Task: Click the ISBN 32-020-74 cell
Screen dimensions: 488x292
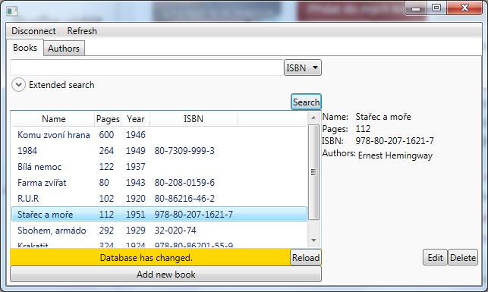Action: (x=175, y=231)
